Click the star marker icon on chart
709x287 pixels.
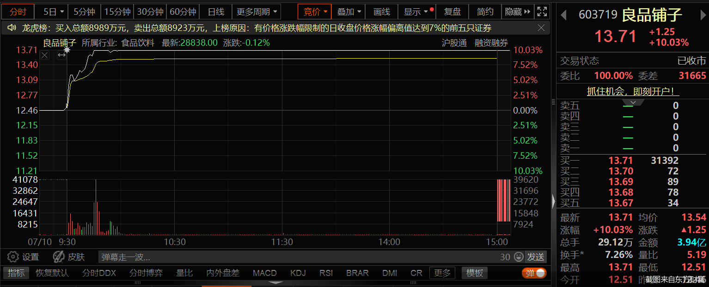pyautogui.click(x=67, y=50)
